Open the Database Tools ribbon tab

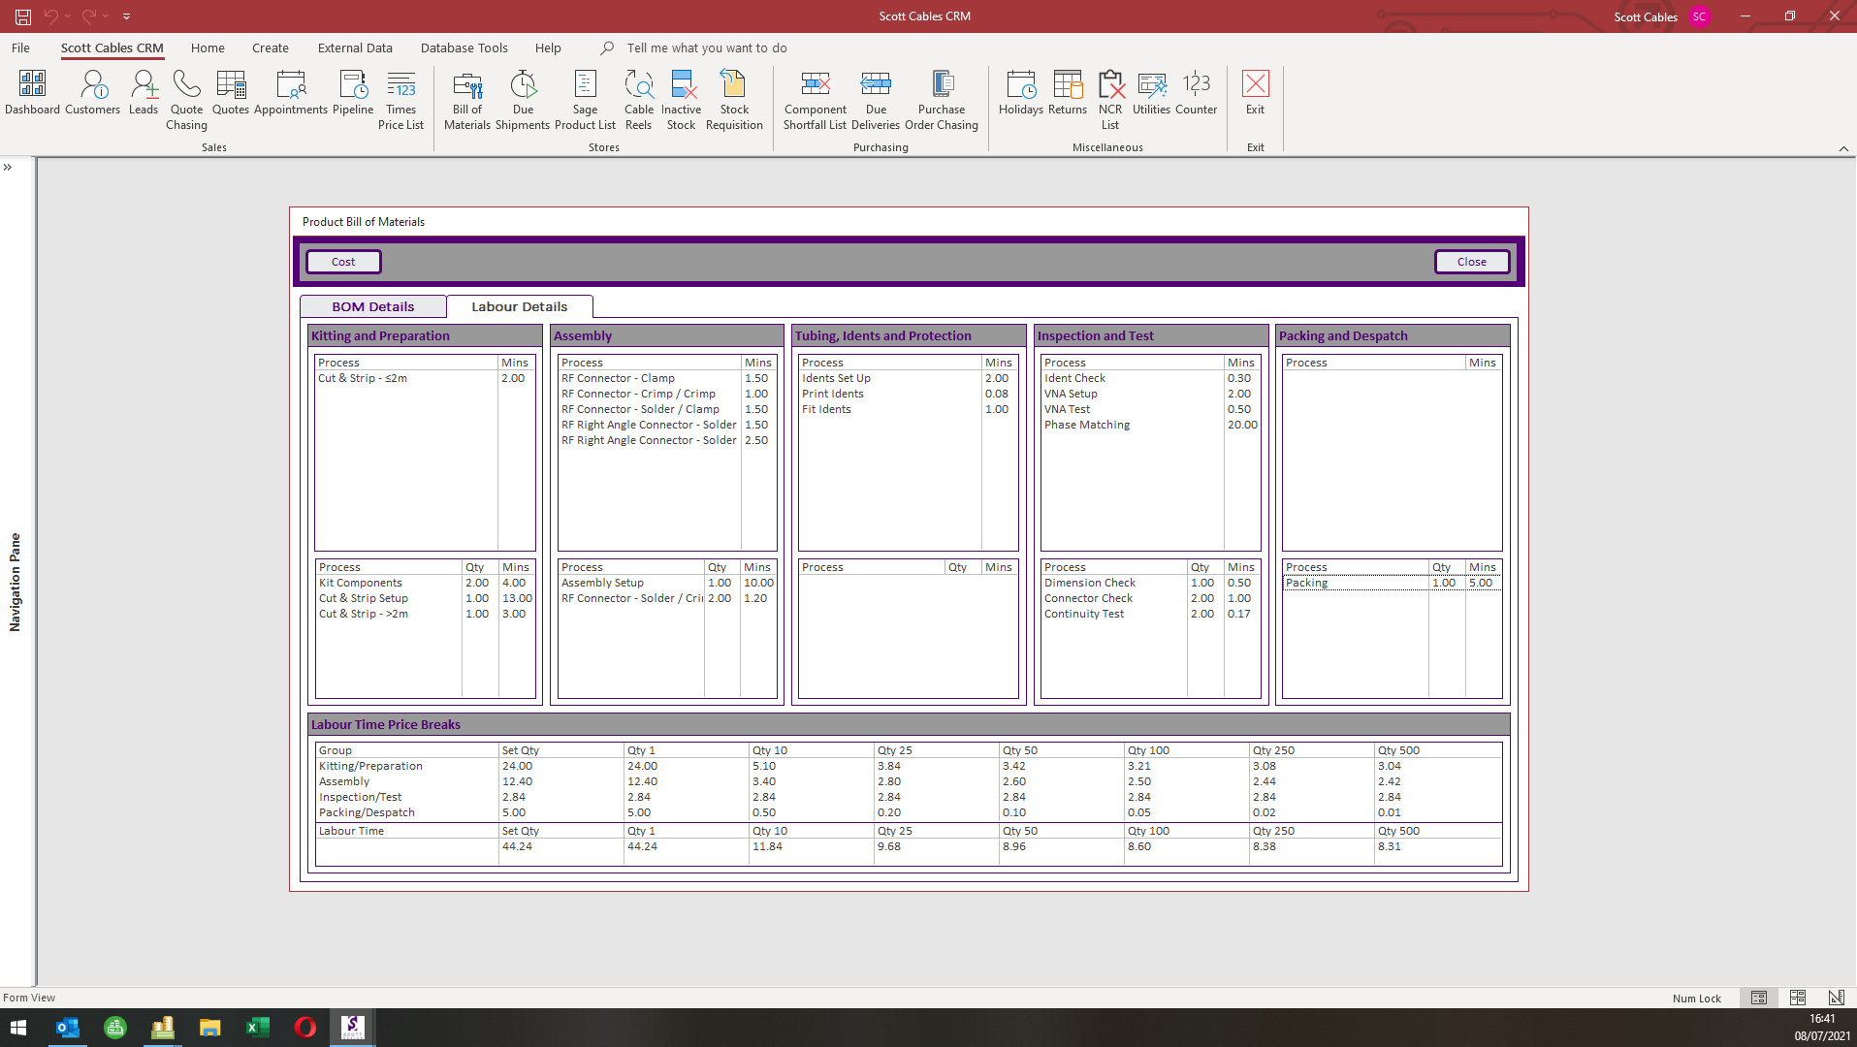pos(464,48)
